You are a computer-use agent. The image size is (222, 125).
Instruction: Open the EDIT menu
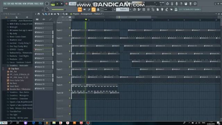pyautogui.click(x=9, y=3)
